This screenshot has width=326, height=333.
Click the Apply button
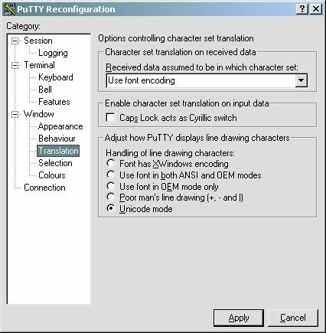239,318
